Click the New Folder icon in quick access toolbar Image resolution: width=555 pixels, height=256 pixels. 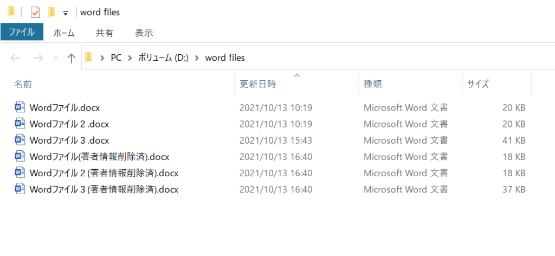[51, 12]
